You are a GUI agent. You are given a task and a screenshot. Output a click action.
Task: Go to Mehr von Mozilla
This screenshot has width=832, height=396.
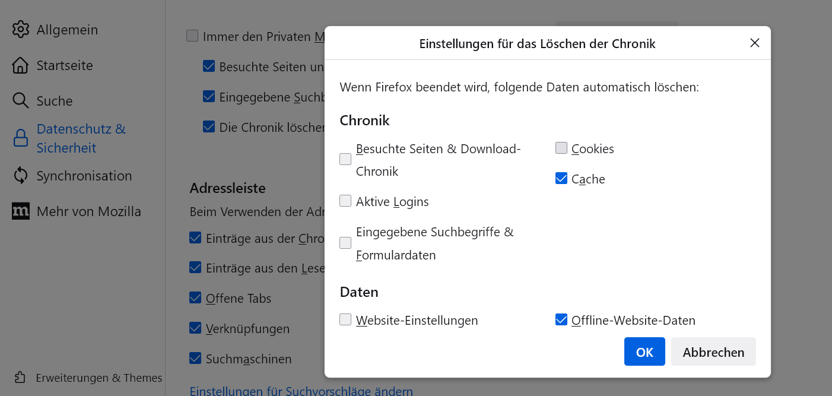click(x=88, y=211)
